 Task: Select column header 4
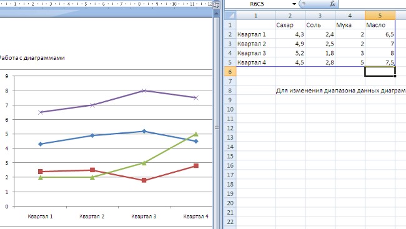coord(350,16)
